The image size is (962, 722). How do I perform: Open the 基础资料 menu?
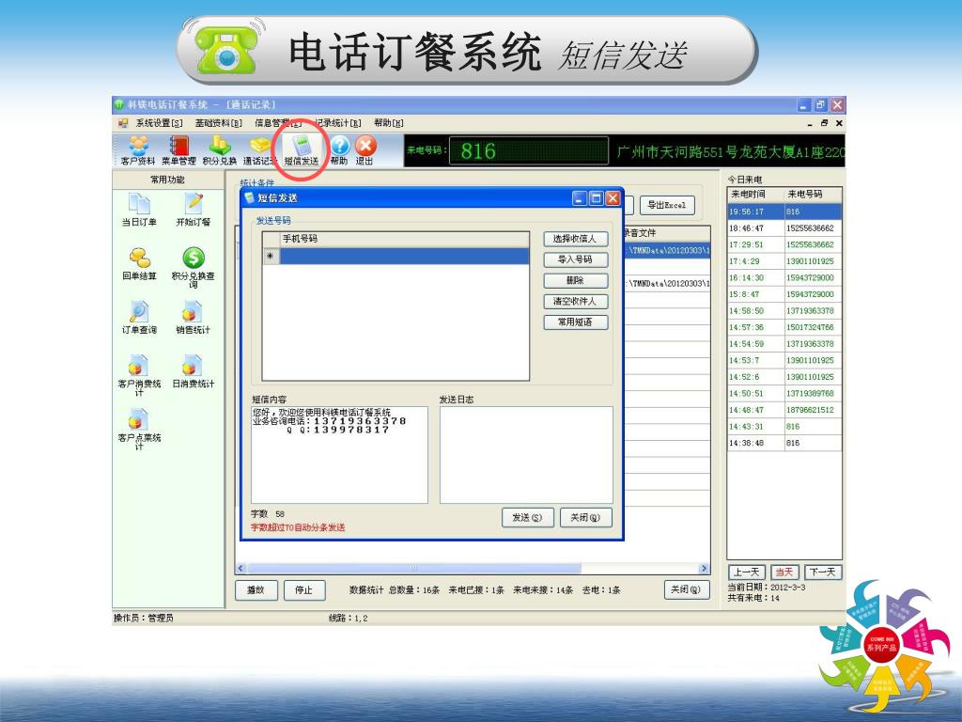coord(218,123)
